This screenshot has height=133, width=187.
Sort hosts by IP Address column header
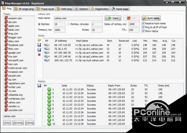pyautogui.click(x=61, y=41)
